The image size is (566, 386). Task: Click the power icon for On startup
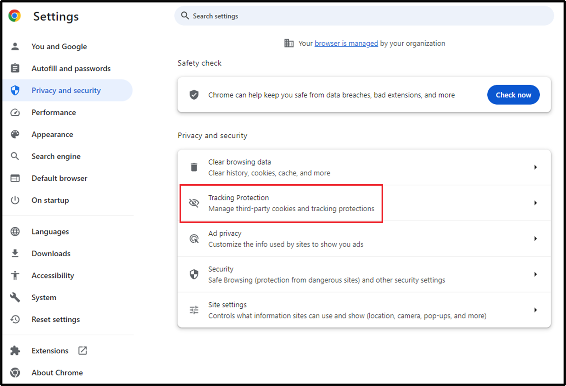coord(15,200)
